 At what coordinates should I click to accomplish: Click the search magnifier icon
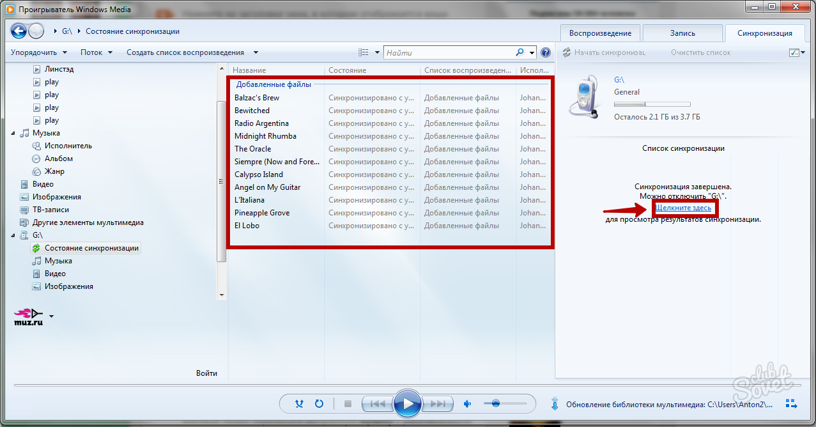pos(520,52)
